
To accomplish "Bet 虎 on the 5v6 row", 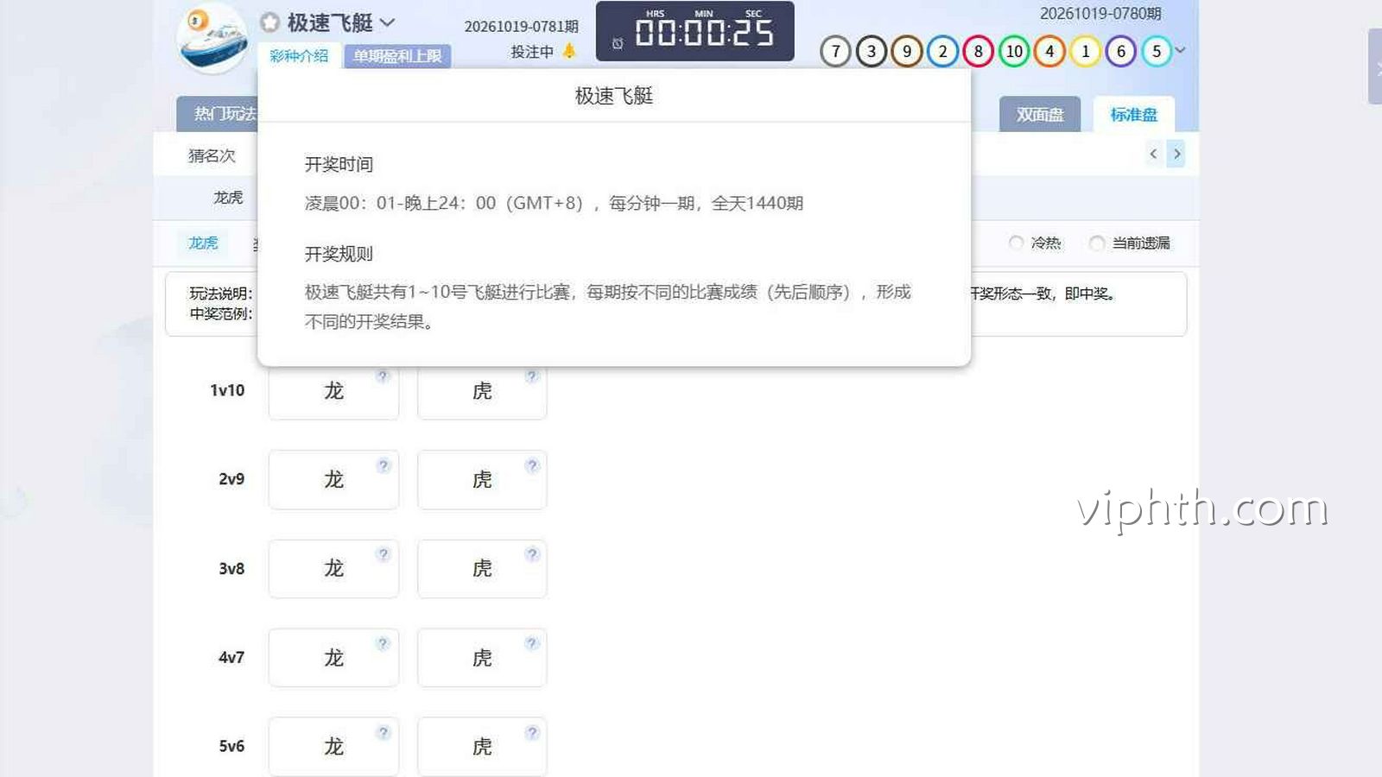I will [x=482, y=746].
